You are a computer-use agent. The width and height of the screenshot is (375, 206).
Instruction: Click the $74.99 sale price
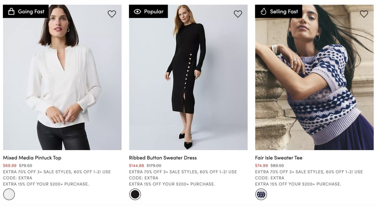coord(262,165)
